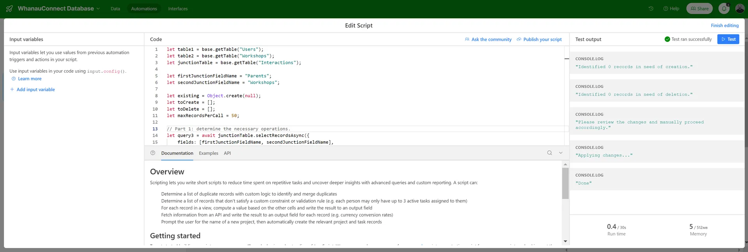Click the Learn more info icon
Image resolution: width=748 pixels, height=252 pixels.
(x=14, y=79)
